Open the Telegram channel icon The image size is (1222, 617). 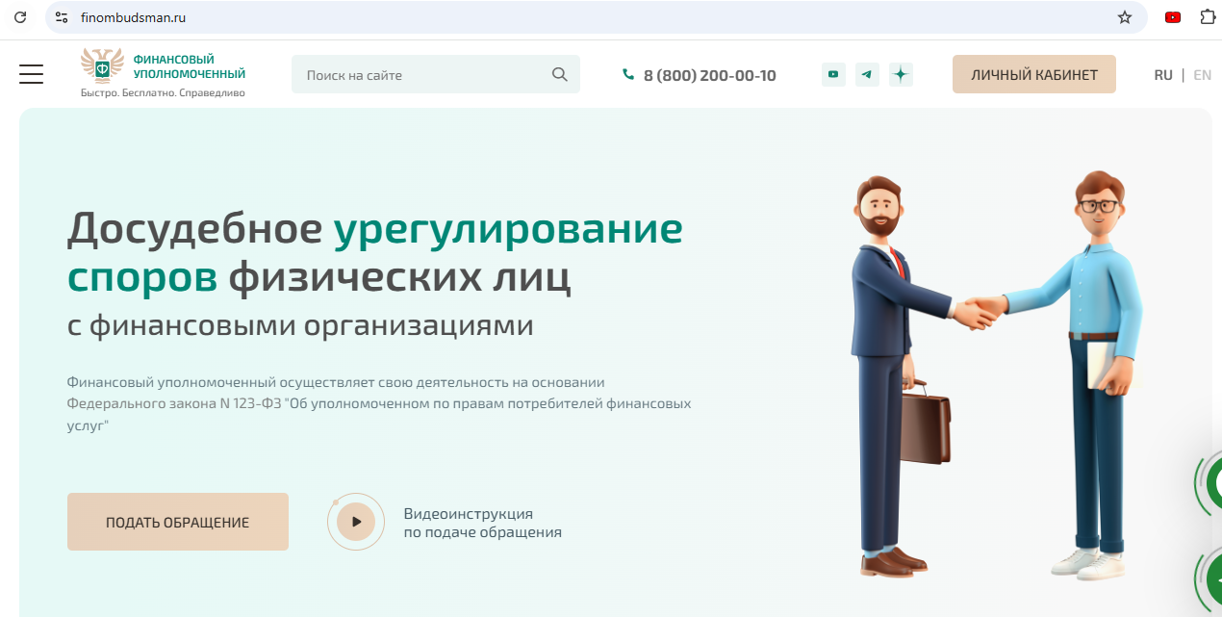(x=867, y=74)
